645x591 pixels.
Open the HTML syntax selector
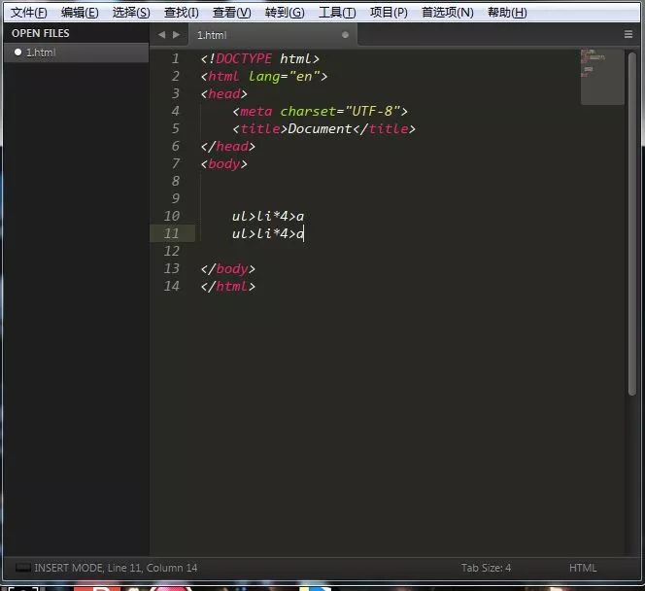click(x=583, y=568)
